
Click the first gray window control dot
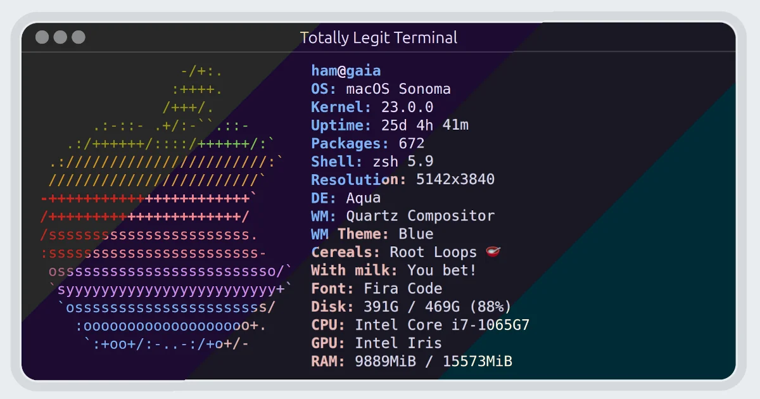42,37
